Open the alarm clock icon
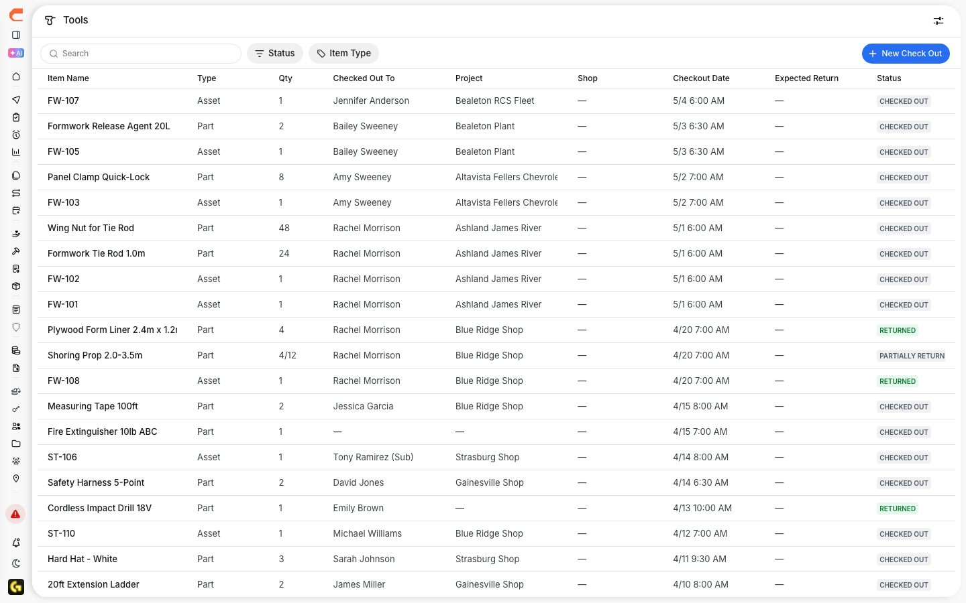The image size is (966, 603). (x=16, y=135)
